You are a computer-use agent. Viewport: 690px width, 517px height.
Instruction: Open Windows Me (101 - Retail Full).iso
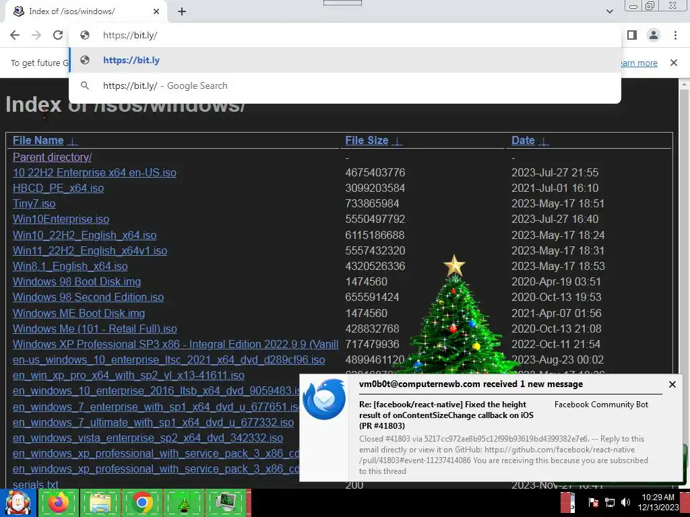(x=94, y=329)
